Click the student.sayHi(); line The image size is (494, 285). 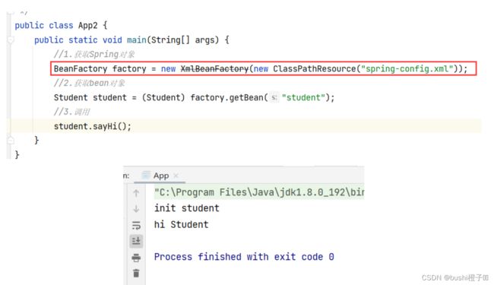(x=92, y=126)
